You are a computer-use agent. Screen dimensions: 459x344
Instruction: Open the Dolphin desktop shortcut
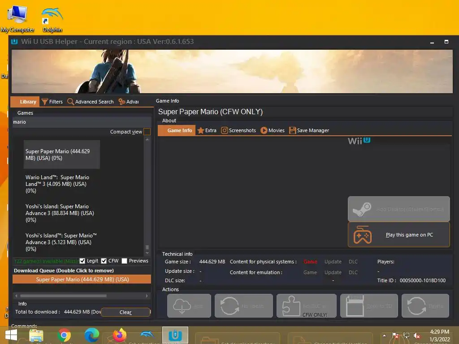click(x=52, y=20)
